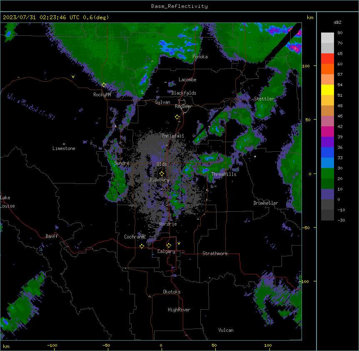Viewport: 359px width, 351px height.
Task: Select the Calgary city label
Action: click(x=166, y=251)
